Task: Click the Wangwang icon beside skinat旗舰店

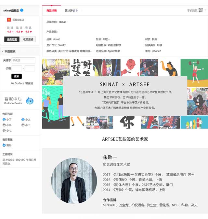Action: click(x=22, y=10)
